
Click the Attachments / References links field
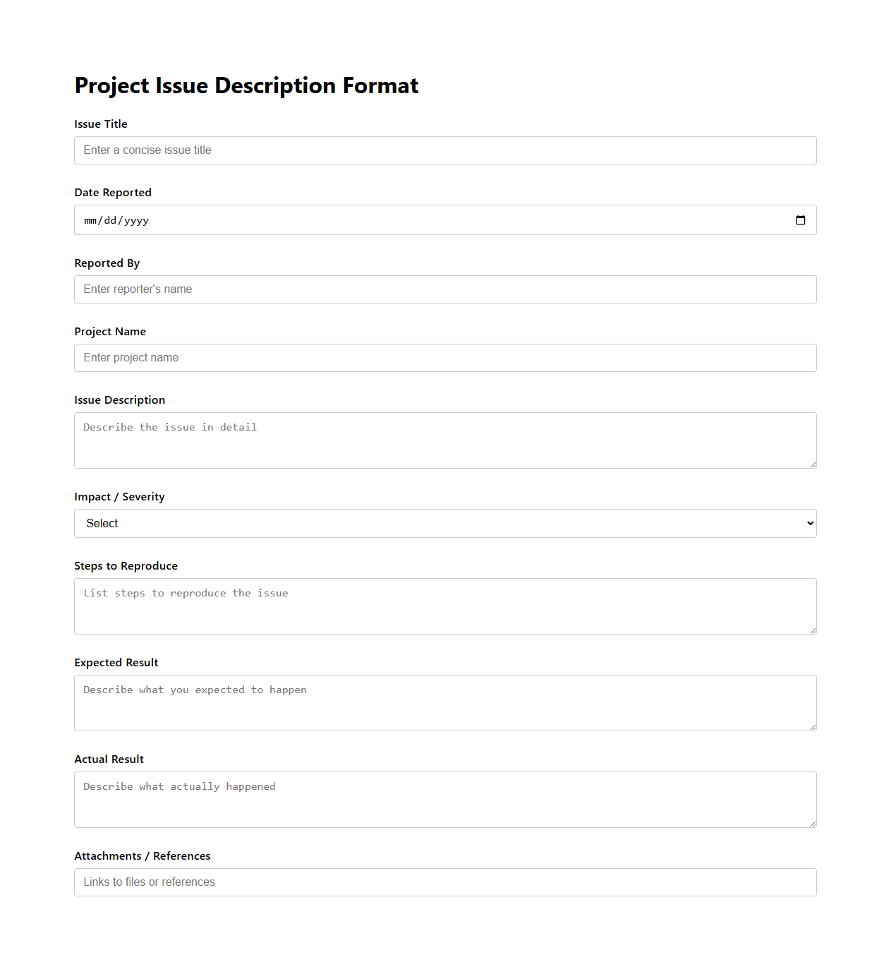(445, 882)
